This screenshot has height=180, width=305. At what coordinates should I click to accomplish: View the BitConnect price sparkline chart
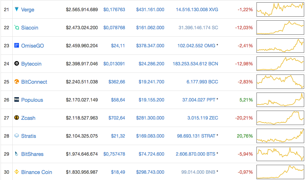[x=280, y=82]
